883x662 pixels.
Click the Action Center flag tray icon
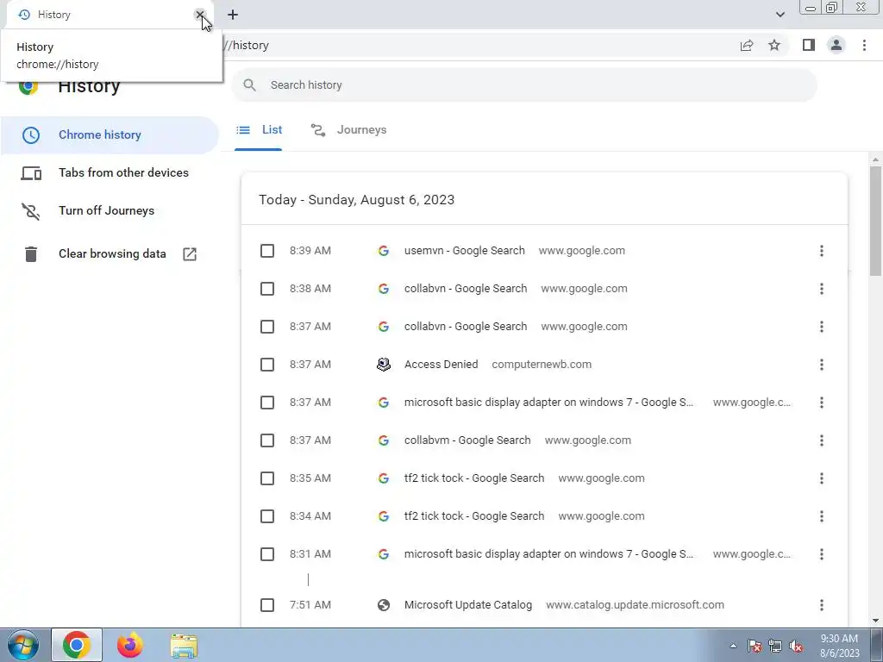tap(755, 646)
